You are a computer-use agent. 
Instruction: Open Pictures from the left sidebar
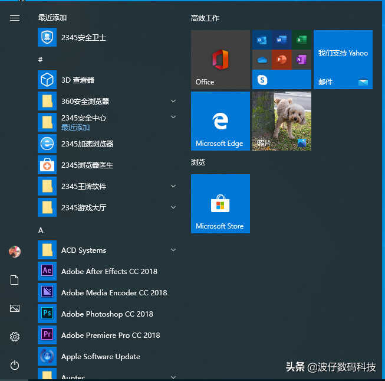pos(15,308)
